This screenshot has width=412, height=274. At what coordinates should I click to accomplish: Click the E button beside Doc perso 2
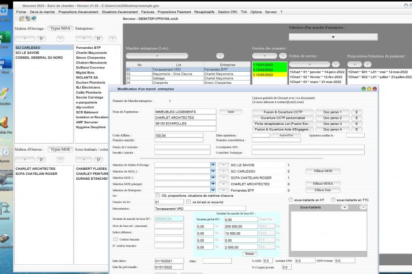pos(357,118)
